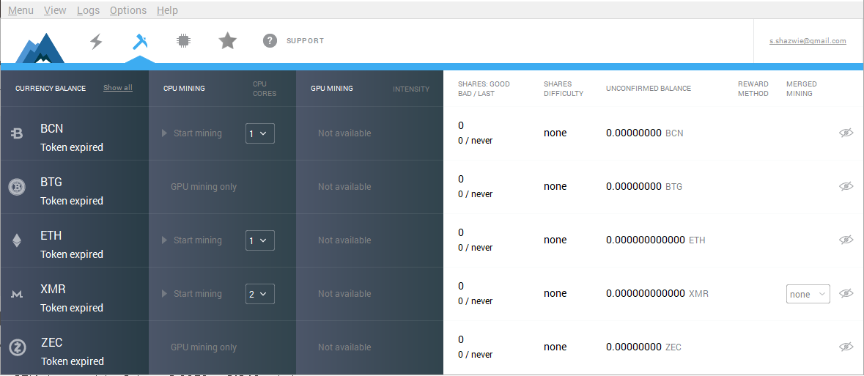Hide the ETH row with eye icon
Screen dimensions: 864x376
846,240
